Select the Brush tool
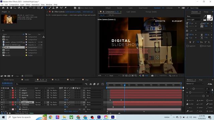The width and height of the screenshot is (214, 120). [50, 8]
